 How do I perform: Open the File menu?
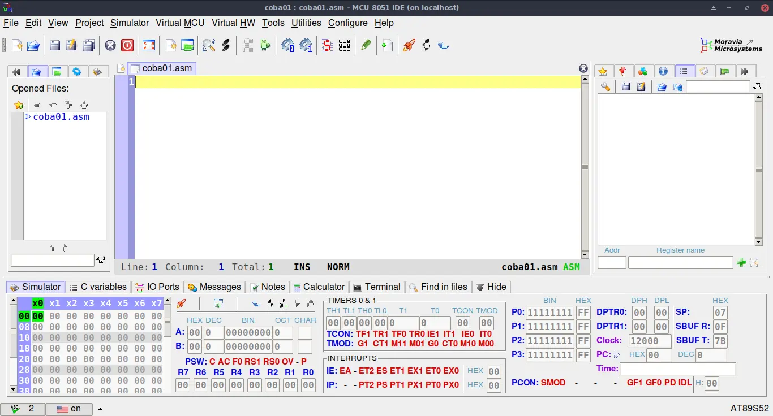(x=11, y=23)
